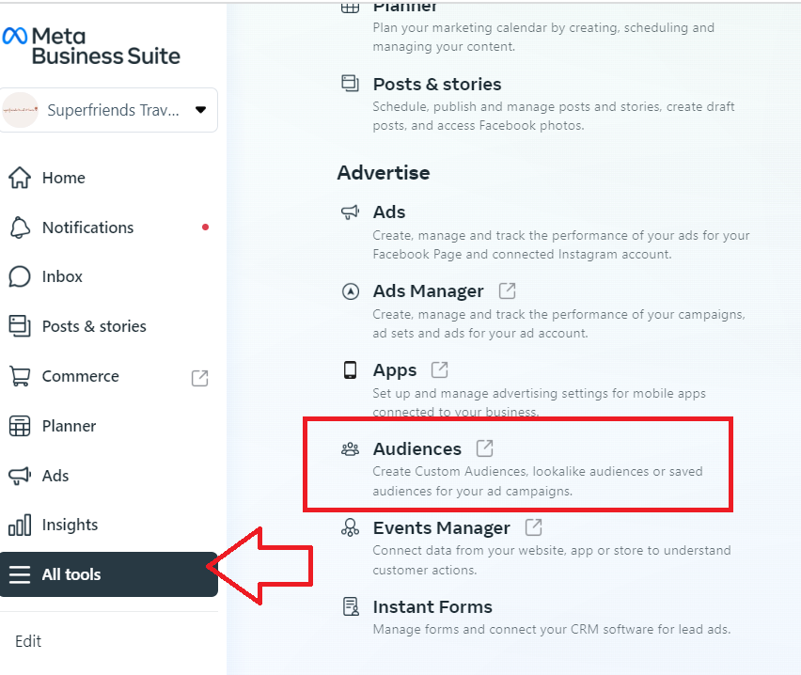Click external-link icon next to Ads Manager
The width and height of the screenshot is (801, 675).
(508, 290)
